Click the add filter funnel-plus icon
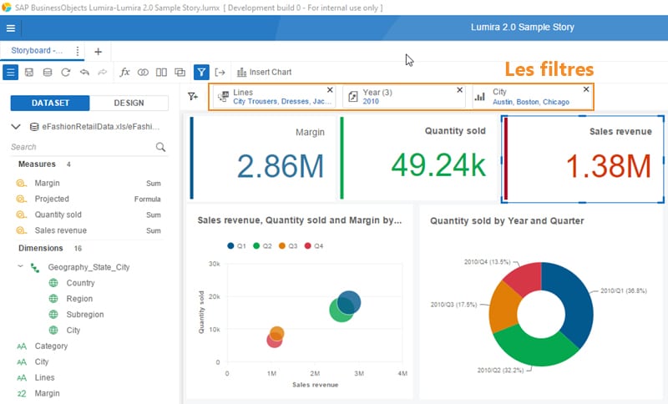 click(x=193, y=97)
